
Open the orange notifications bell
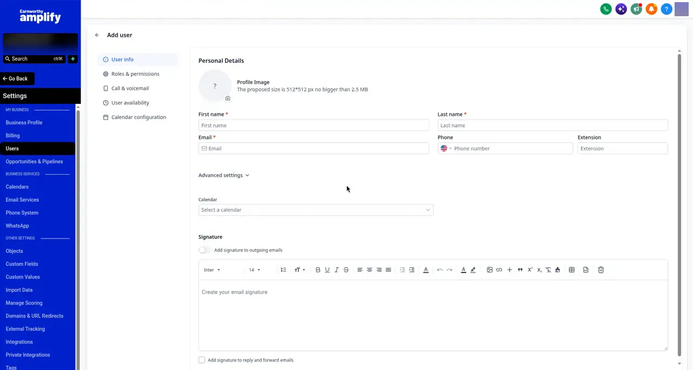click(651, 9)
